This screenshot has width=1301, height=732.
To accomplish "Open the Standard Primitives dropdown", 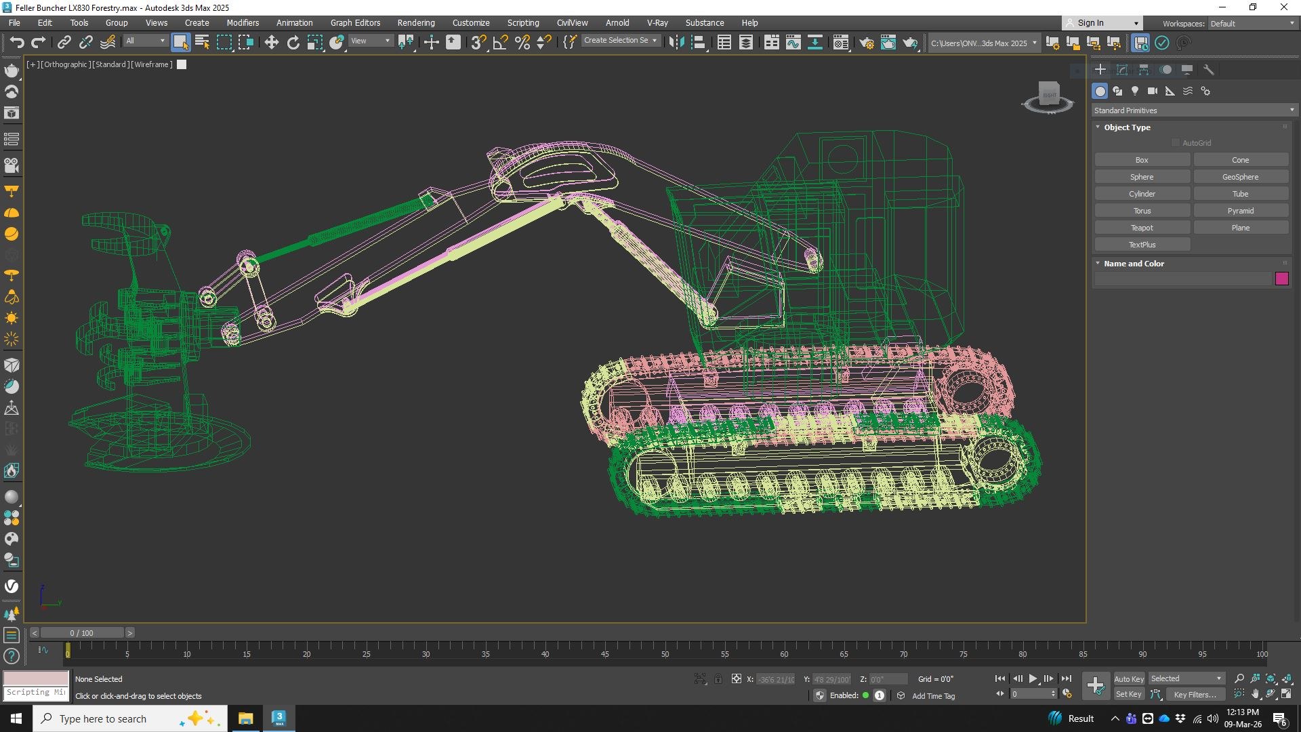I will pos(1195,110).
